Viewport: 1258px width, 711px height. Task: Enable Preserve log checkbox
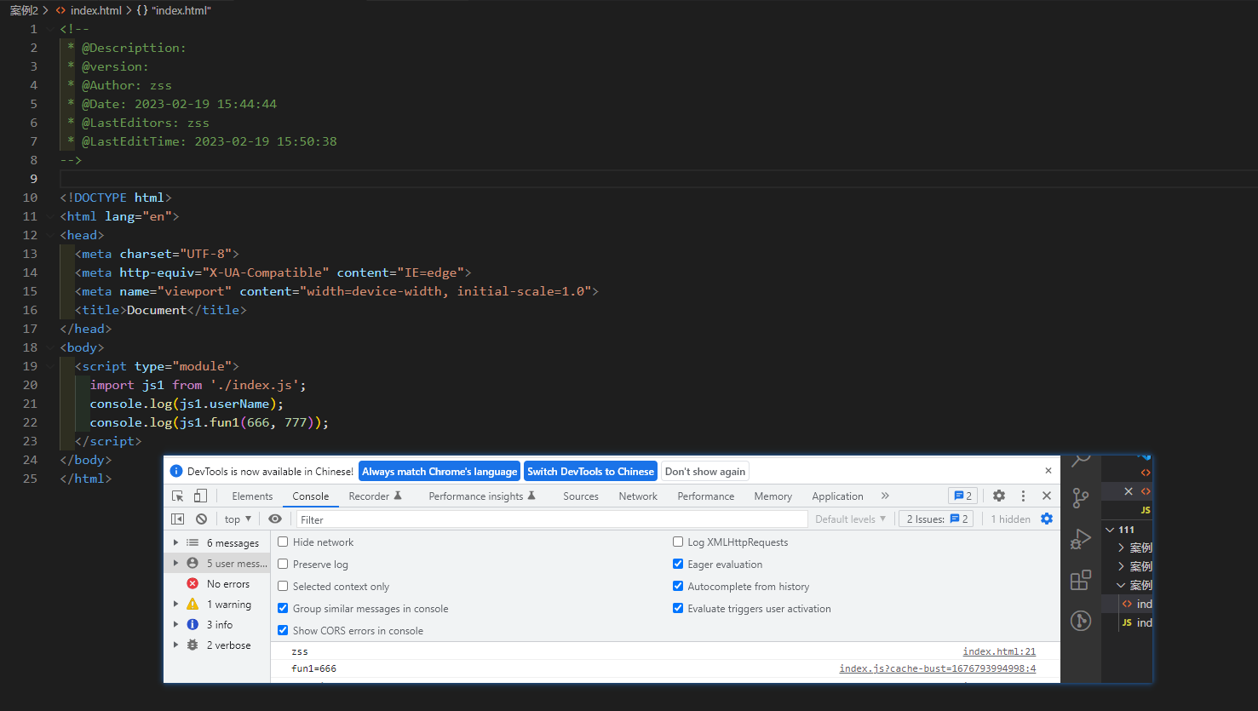point(283,564)
